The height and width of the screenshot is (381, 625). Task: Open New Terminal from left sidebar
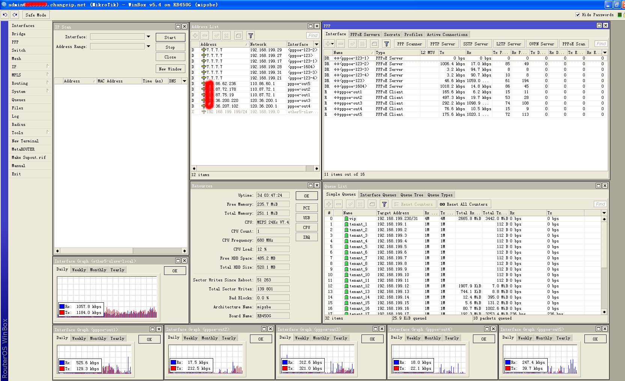tap(25, 141)
